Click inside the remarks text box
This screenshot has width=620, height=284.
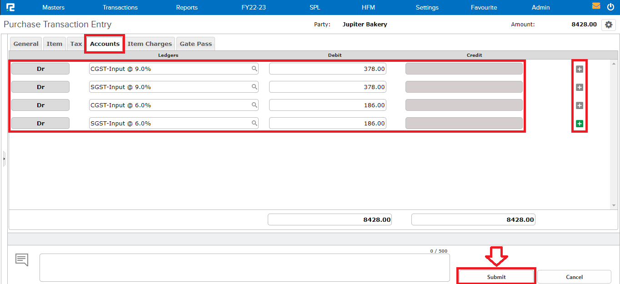[245, 268]
